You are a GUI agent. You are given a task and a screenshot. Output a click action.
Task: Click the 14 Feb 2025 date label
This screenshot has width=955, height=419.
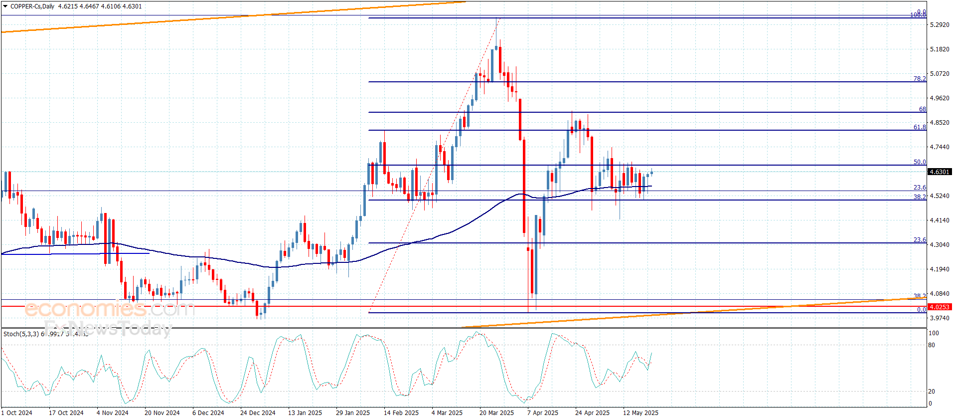401,413
